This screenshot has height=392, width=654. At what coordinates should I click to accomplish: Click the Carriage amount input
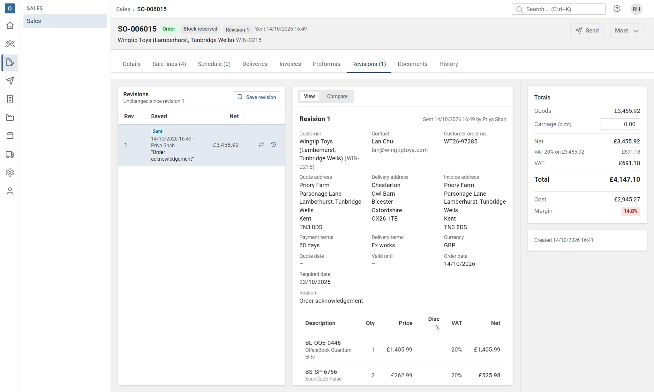(620, 124)
